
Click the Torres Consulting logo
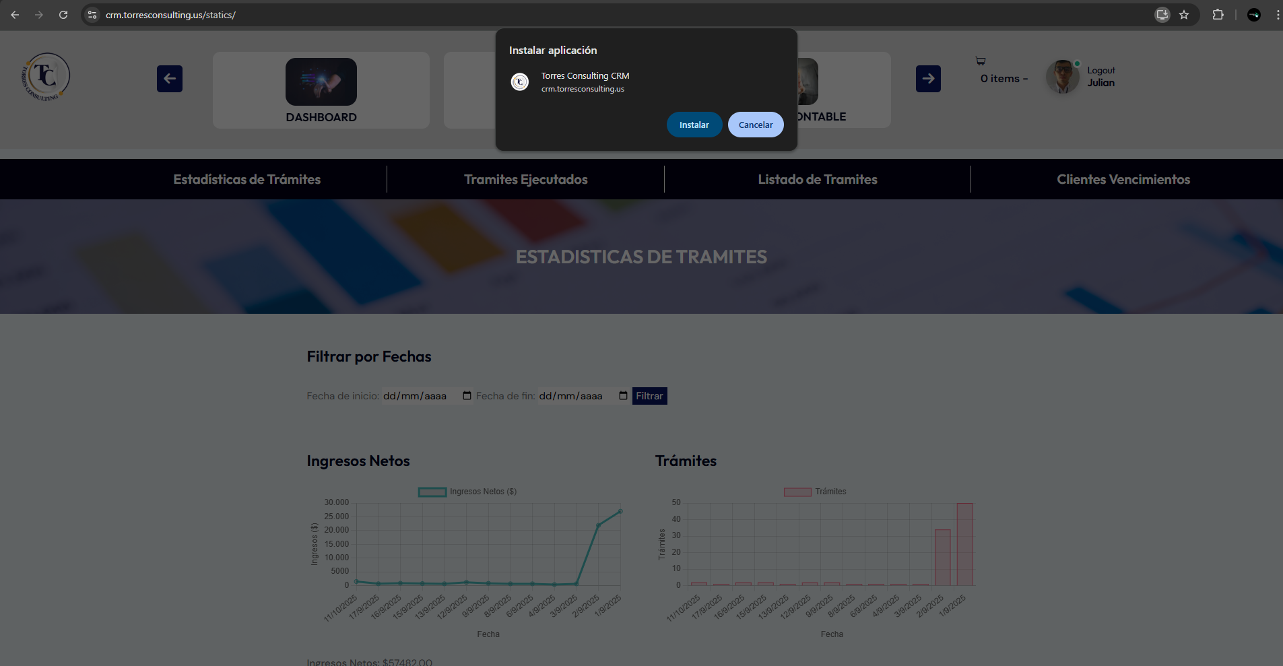tap(45, 77)
